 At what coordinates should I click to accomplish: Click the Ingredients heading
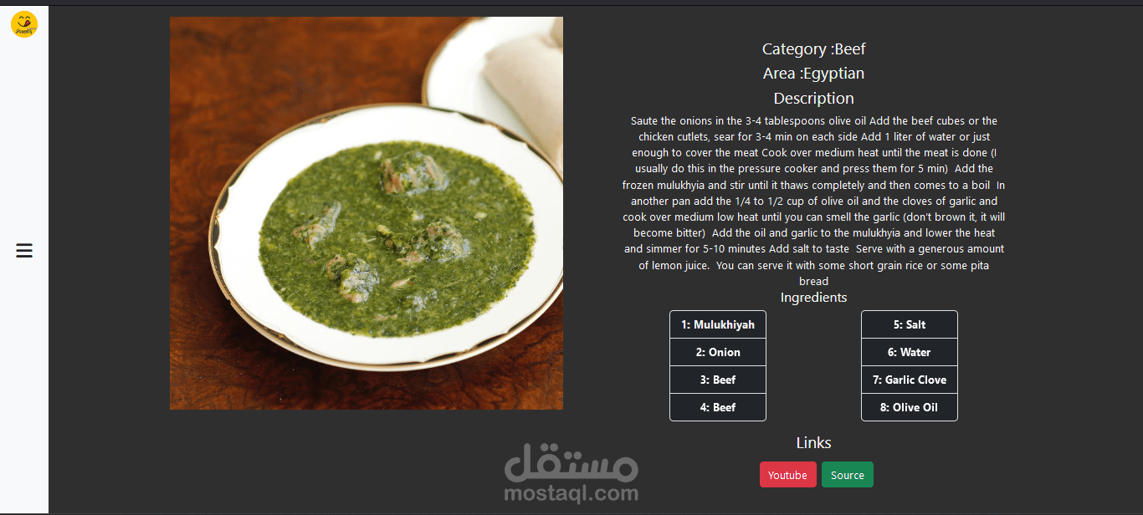(x=813, y=298)
